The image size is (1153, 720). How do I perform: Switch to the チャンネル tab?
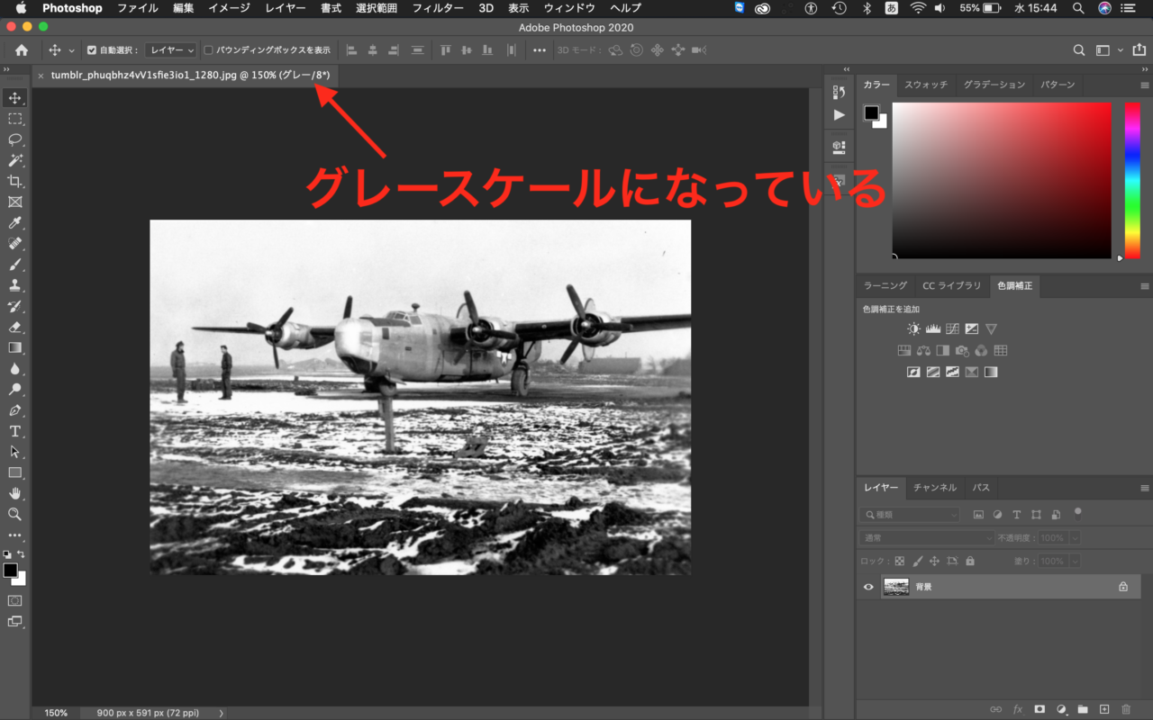tap(935, 487)
